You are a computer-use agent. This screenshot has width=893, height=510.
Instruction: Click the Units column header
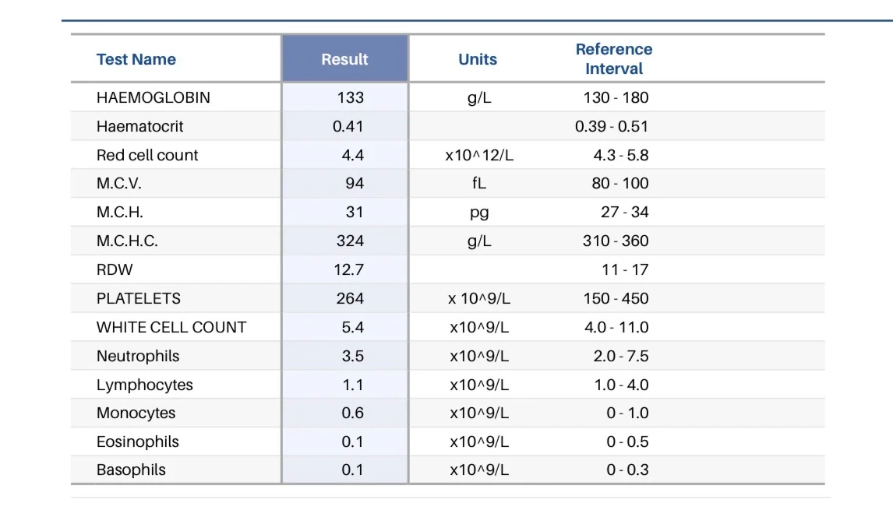click(478, 59)
